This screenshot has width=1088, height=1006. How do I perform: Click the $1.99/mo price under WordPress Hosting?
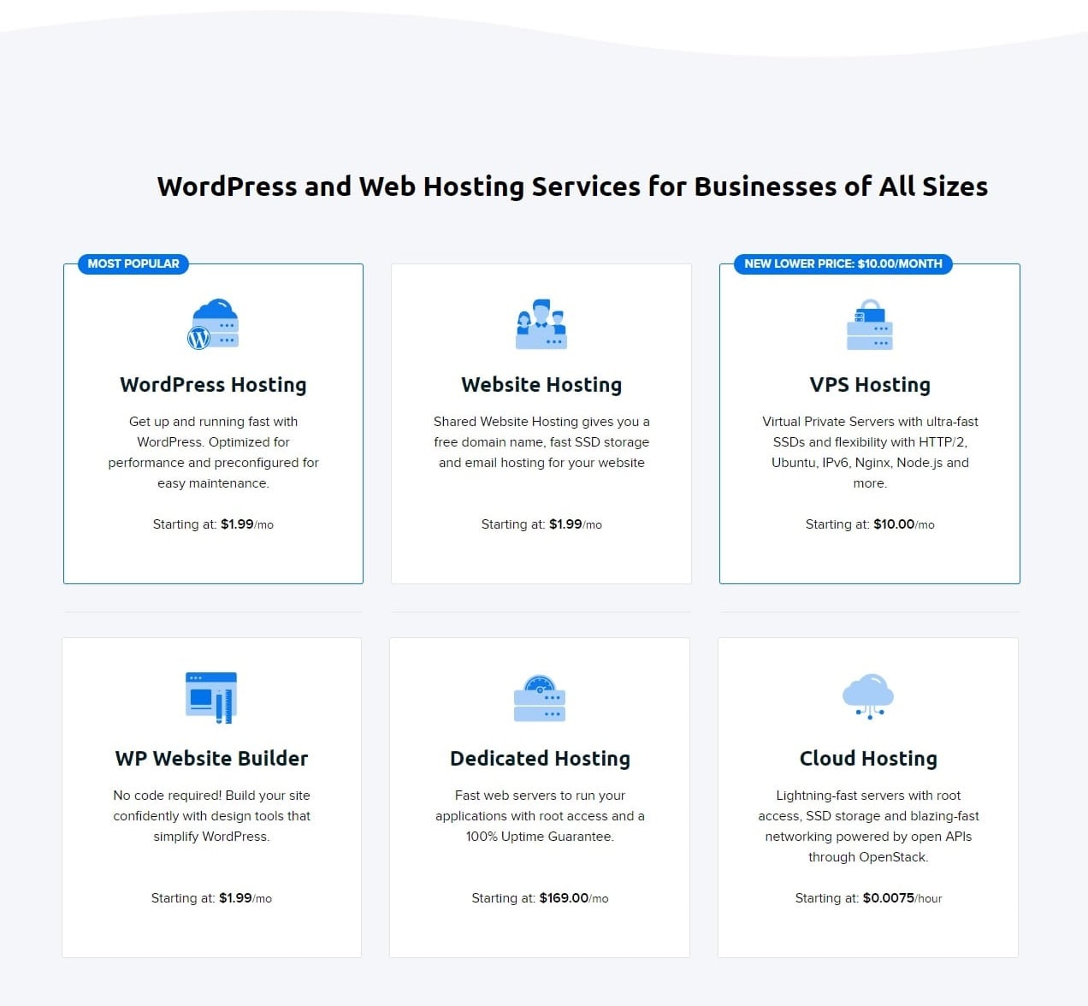coord(236,524)
